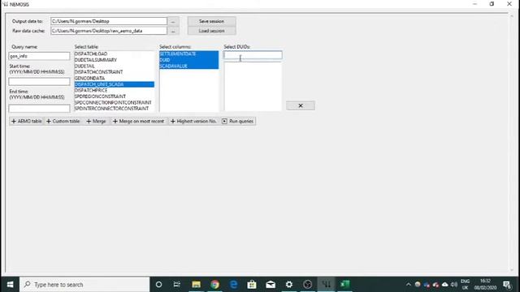The height and width of the screenshot is (292, 520).
Task: Add a Merge on most recent step
Action: pos(138,121)
